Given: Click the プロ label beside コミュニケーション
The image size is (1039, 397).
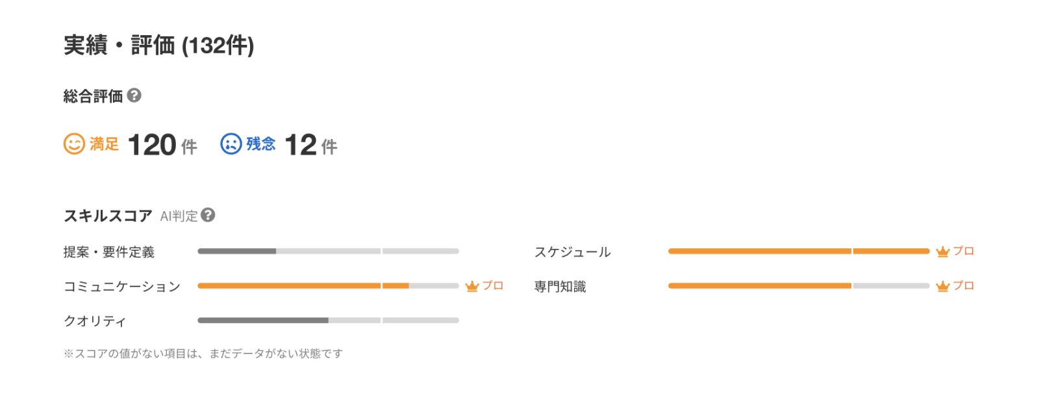Looking at the screenshot, I should click(493, 285).
